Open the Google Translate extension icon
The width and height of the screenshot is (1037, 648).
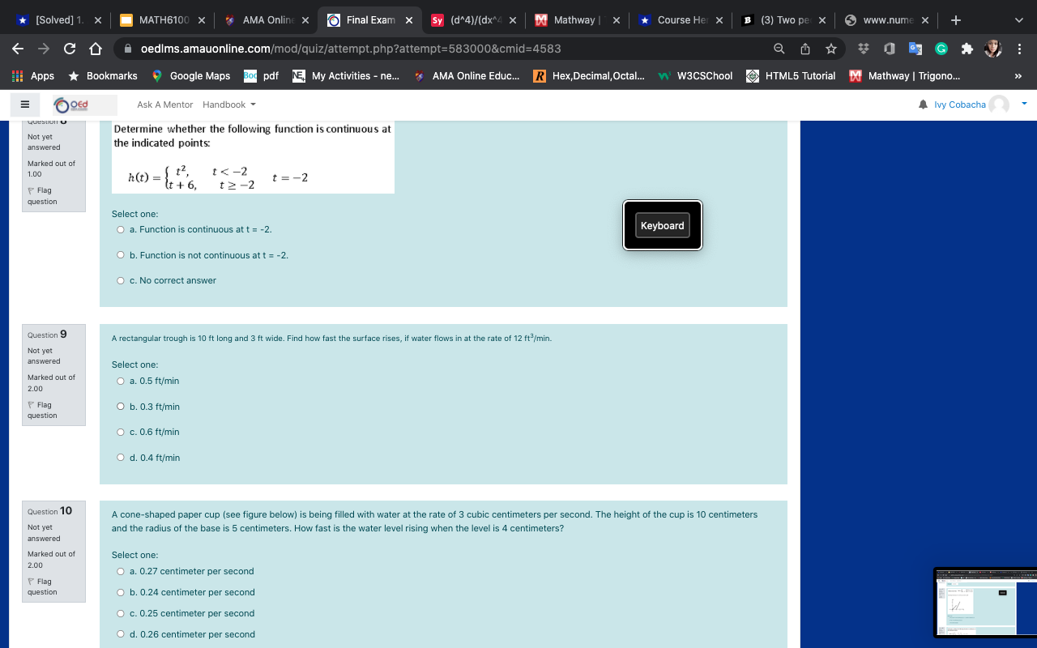(915, 49)
